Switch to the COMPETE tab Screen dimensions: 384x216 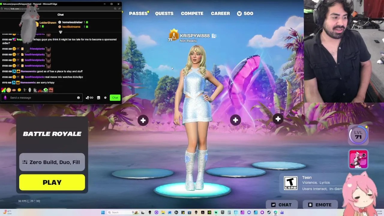tap(192, 13)
